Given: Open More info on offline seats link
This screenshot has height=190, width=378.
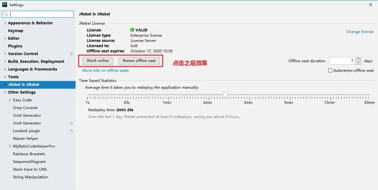Looking at the screenshot, I should 105,71.
